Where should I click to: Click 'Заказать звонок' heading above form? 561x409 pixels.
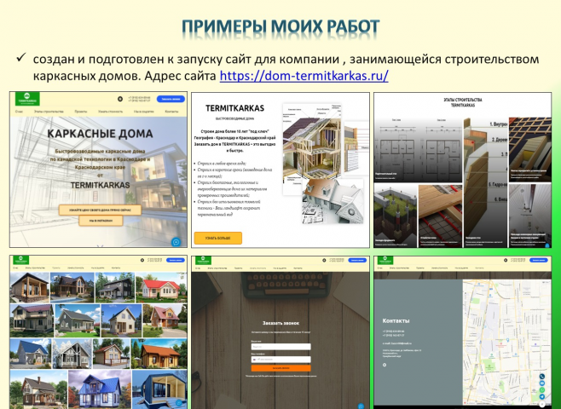[280, 323]
